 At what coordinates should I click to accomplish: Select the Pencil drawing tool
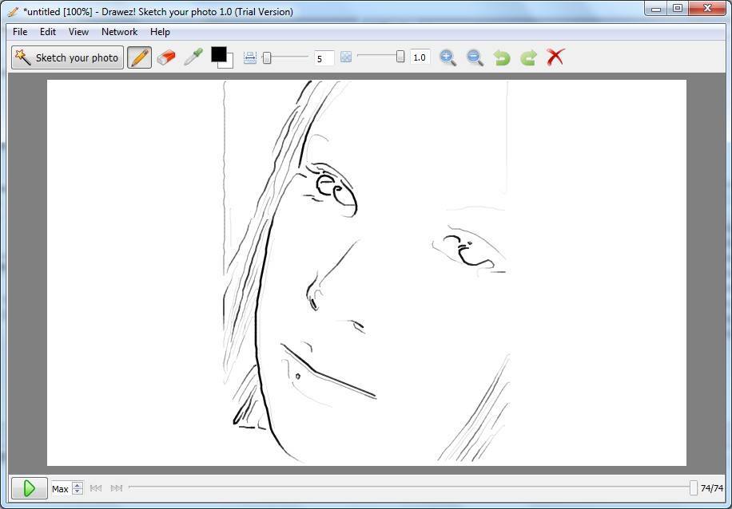tap(139, 57)
